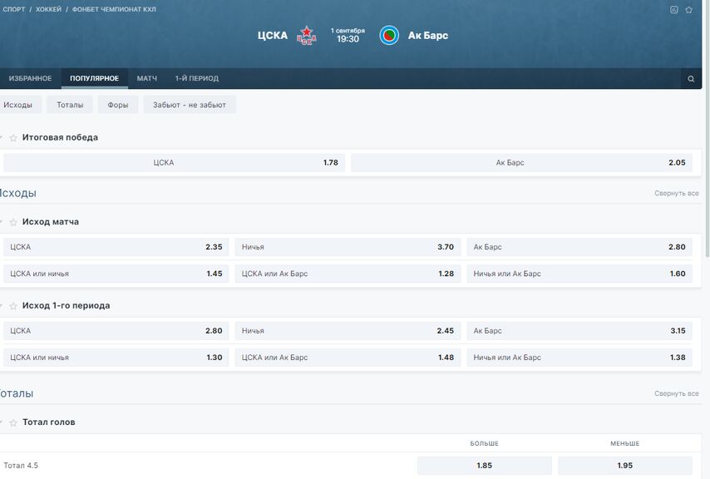Collapse the Исход матча section
This screenshot has height=479, width=710.
click(2, 222)
